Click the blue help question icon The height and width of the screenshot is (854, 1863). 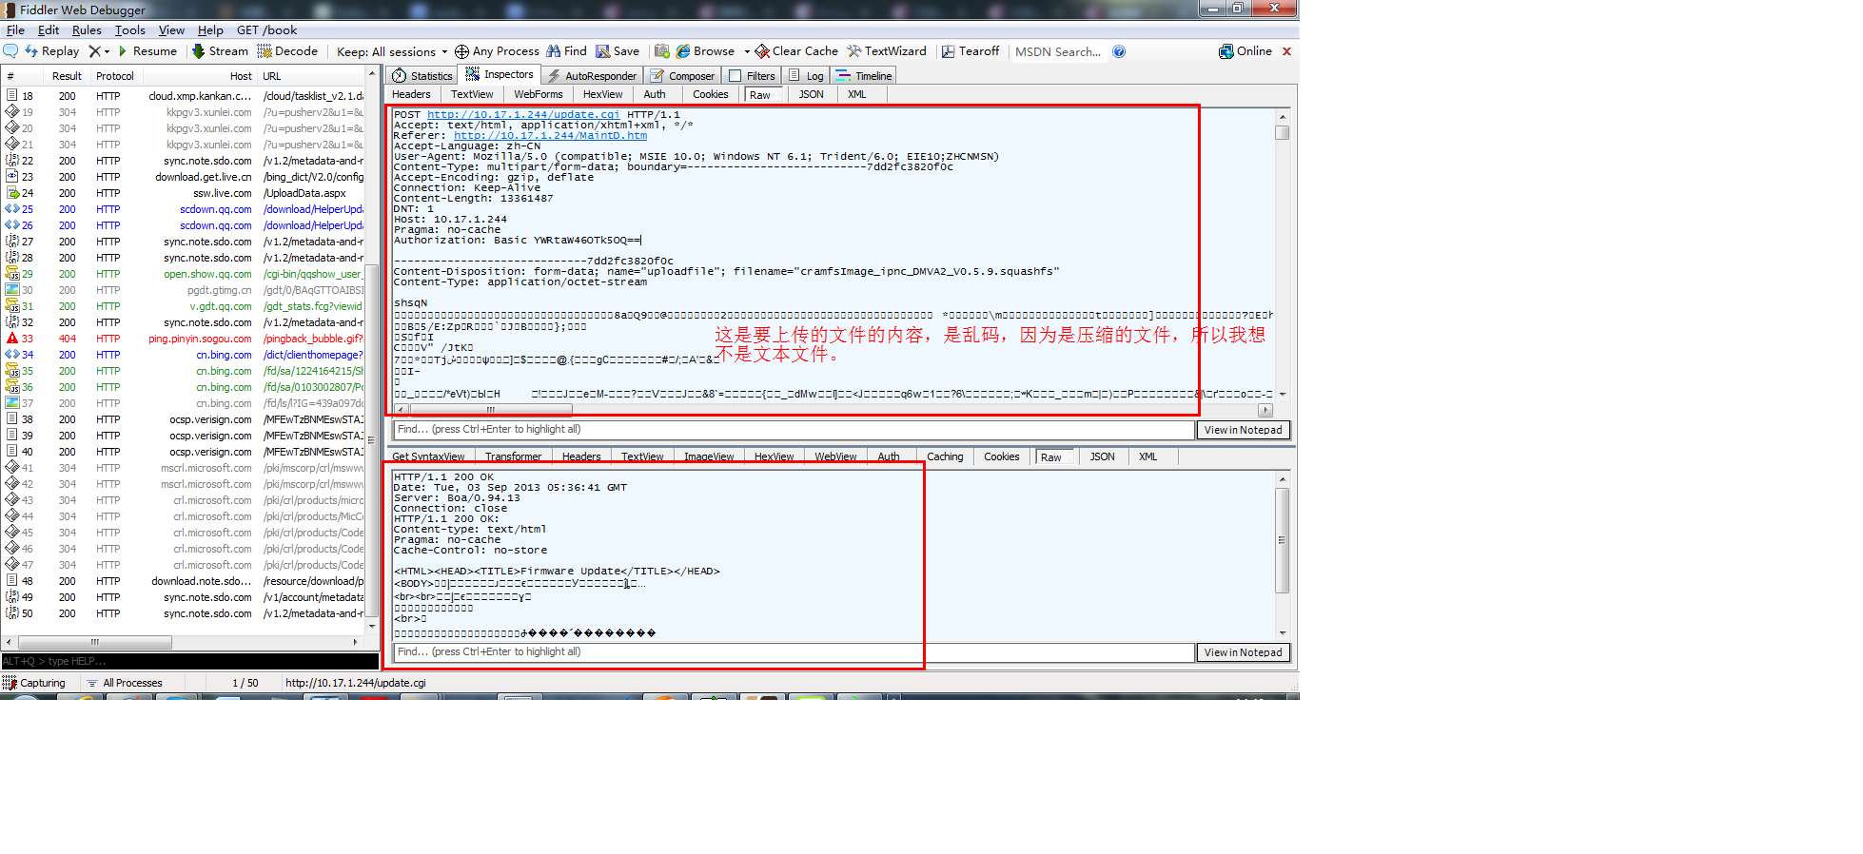(x=1119, y=51)
